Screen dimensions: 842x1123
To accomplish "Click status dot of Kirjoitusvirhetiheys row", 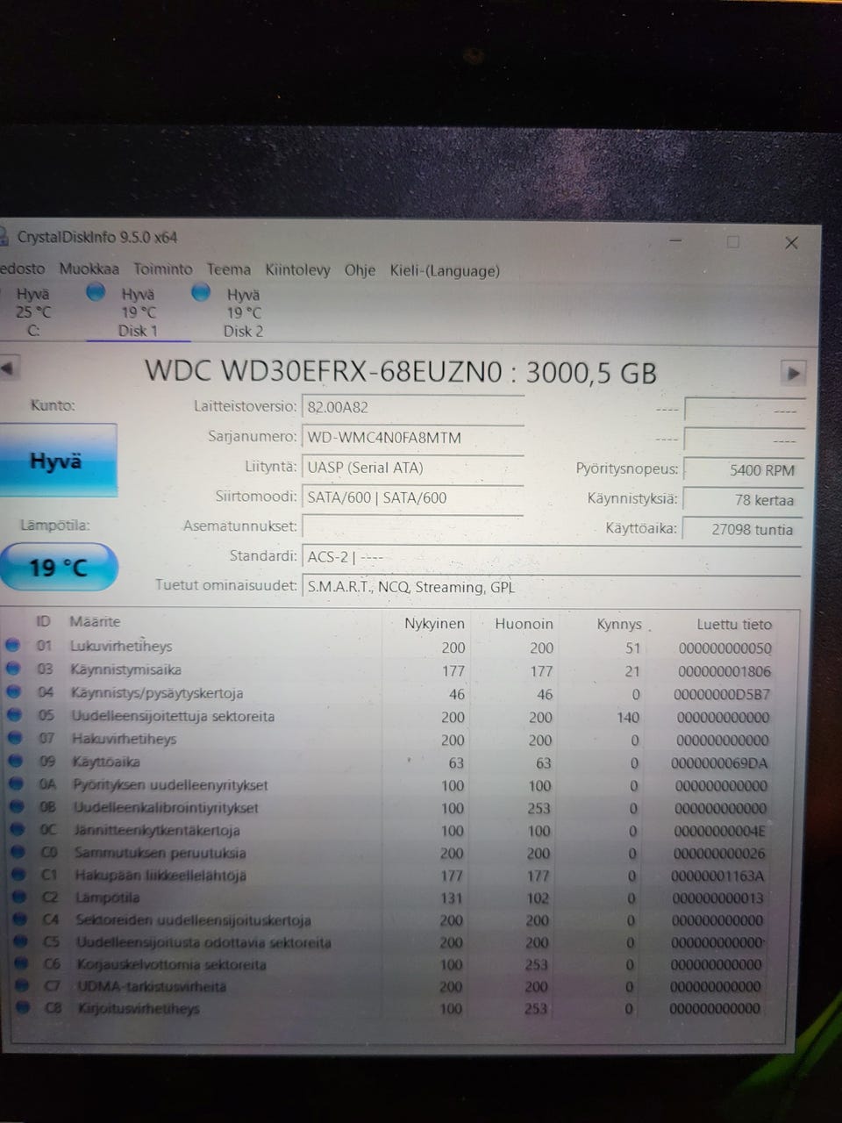I will click(x=21, y=1007).
